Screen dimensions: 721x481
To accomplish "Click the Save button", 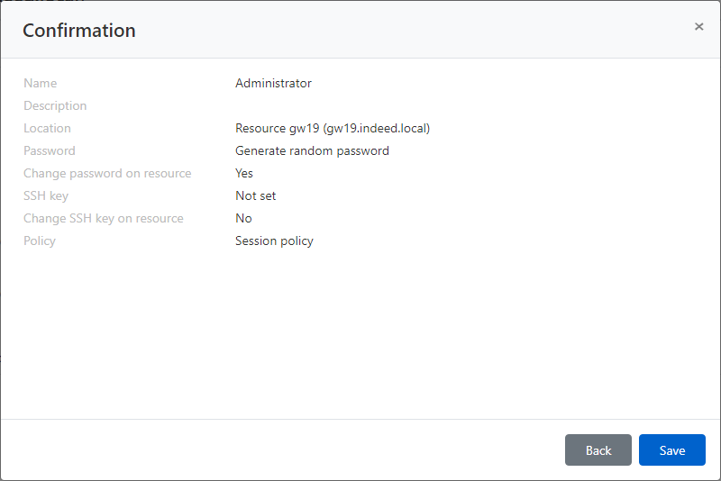I will (671, 450).
